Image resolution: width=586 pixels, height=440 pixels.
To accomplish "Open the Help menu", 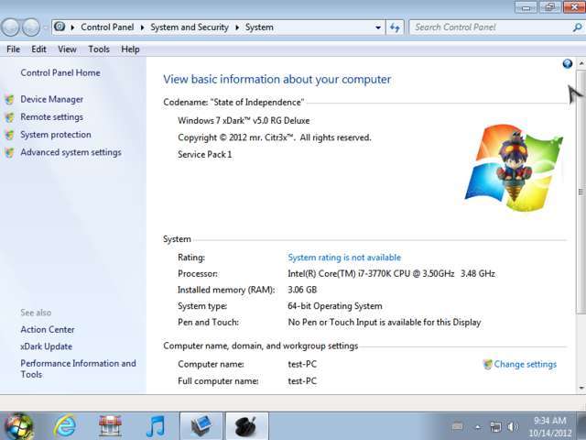I will pos(130,49).
